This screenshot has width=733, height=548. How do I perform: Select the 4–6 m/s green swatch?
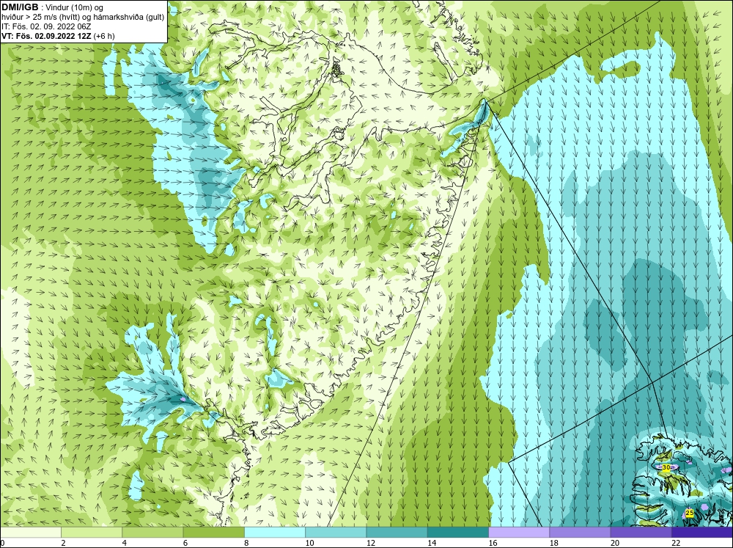(x=153, y=532)
